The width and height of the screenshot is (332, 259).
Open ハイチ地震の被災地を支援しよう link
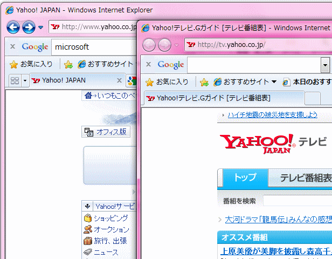coord(273,115)
